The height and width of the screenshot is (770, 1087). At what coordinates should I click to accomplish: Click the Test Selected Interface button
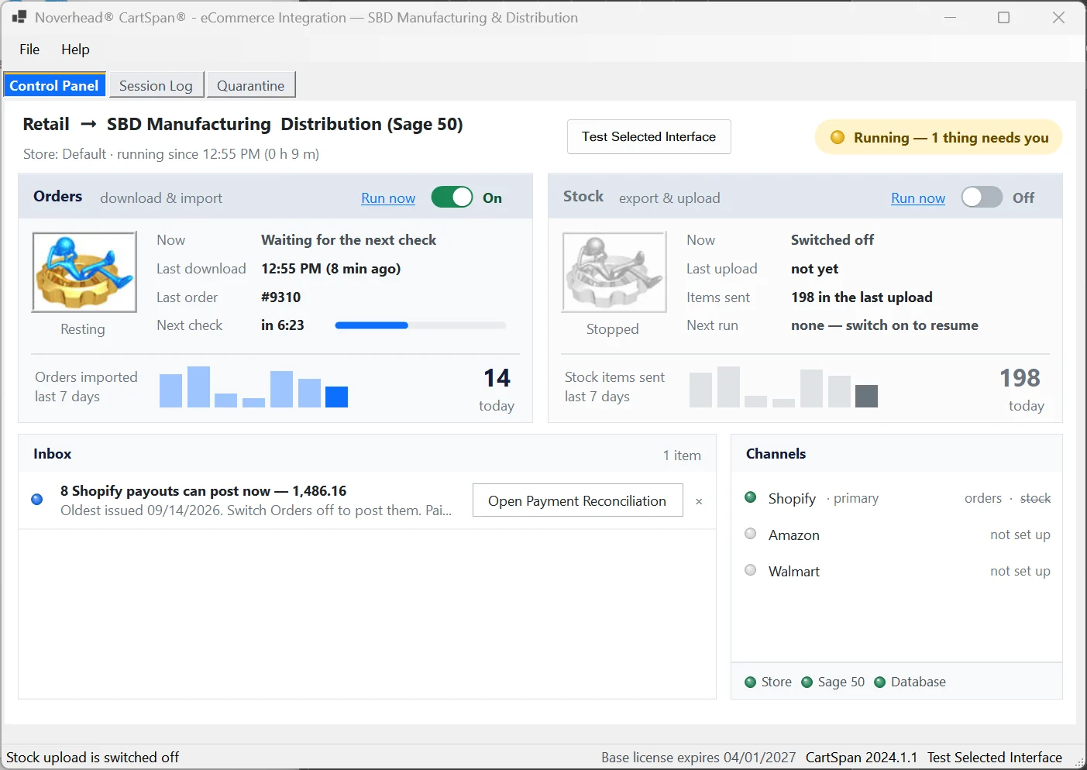click(x=648, y=136)
